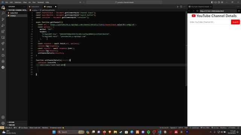Open the Source Control view
Image resolution: width=241 pixels, height=135 pixels.
pyautogui.click(x=3, y=19)
